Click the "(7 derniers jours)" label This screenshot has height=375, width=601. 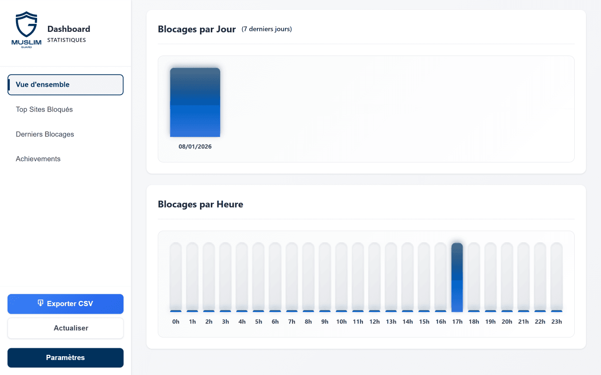(267, 29)
